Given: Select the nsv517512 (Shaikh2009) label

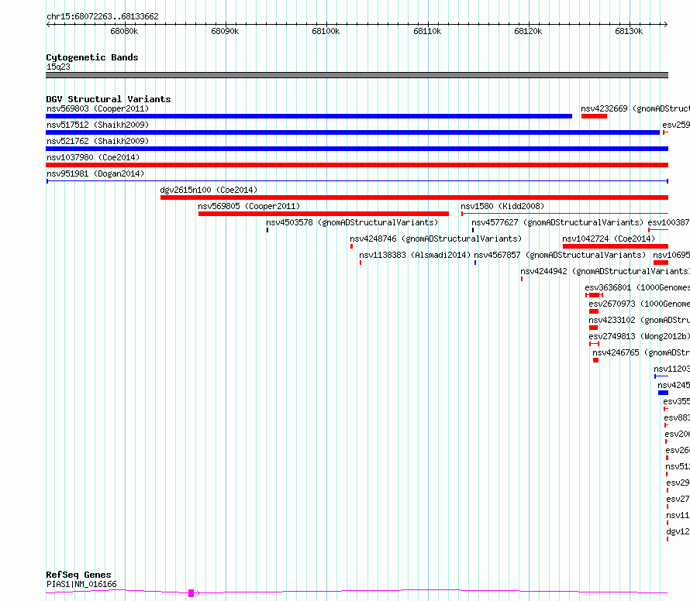Looking at the screenshot, I should tap(98, 125).
